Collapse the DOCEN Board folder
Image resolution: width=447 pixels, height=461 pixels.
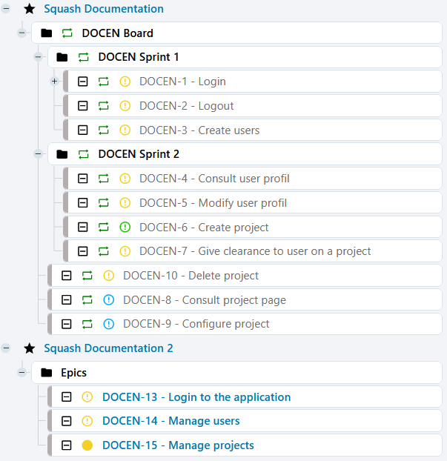pos(21,33)
